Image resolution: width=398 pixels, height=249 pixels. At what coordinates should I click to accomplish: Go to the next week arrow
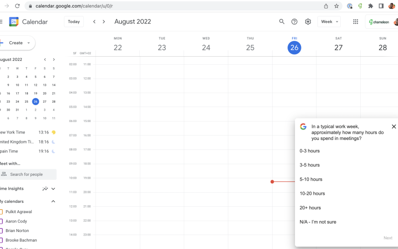(103, 22)
